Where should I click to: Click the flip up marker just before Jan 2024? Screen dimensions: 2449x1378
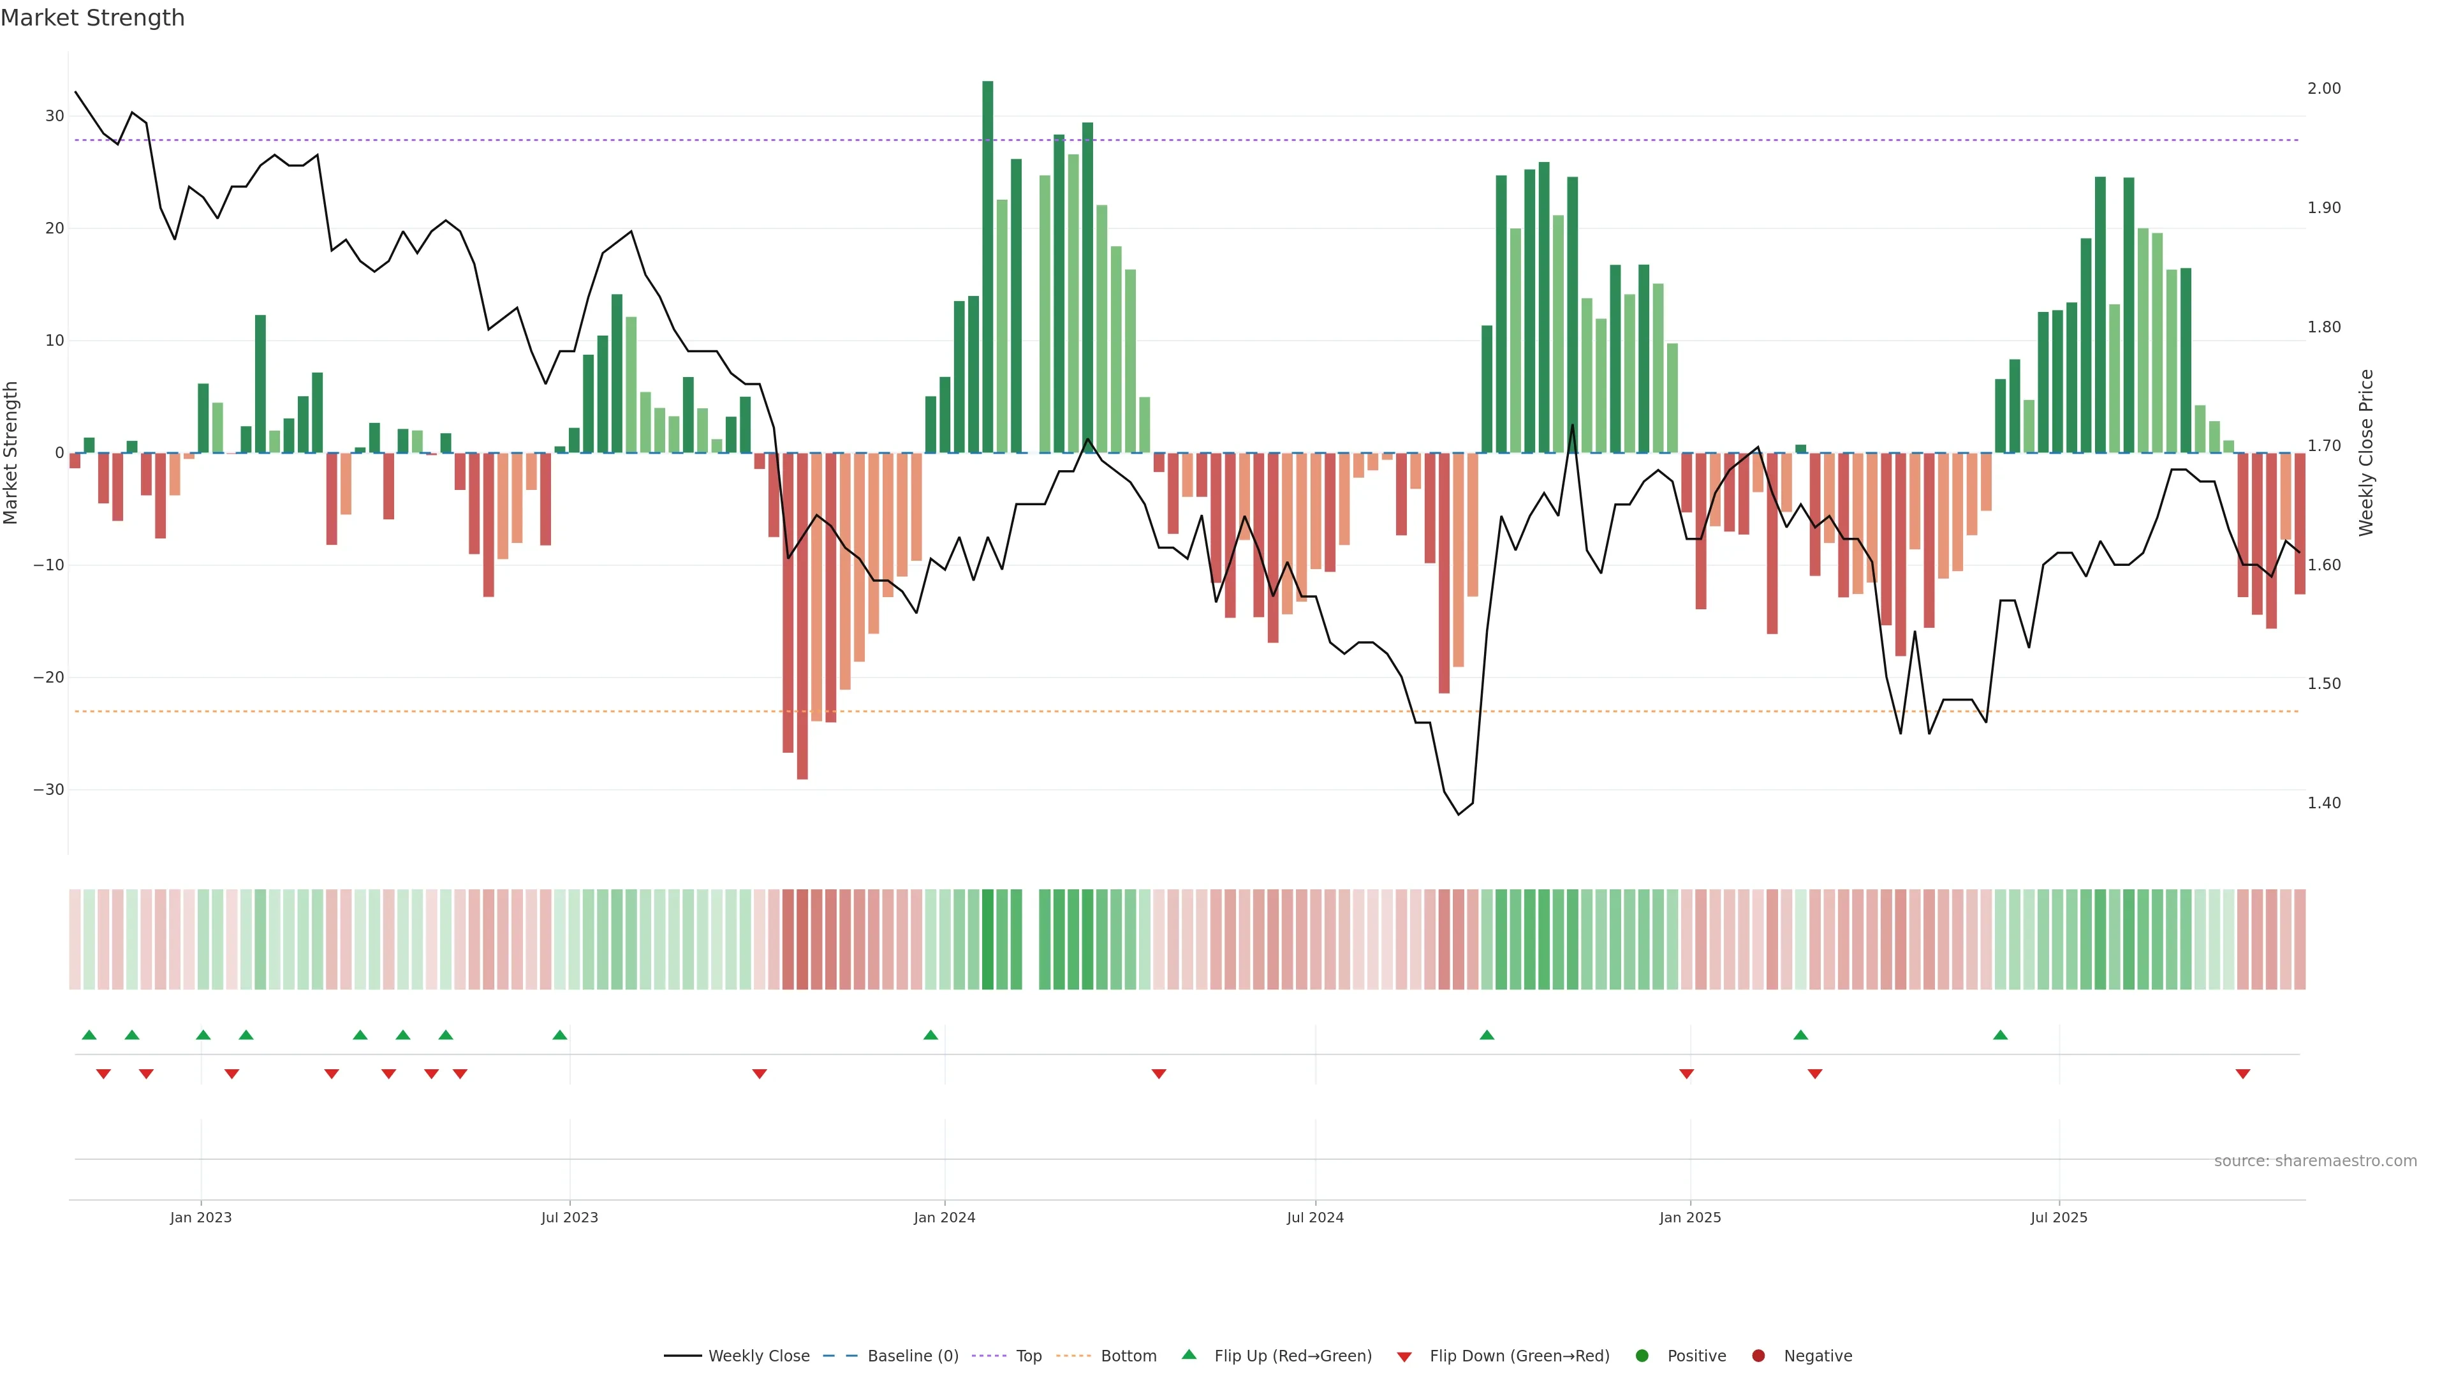pyautogui.click(x=930, y=1035)
